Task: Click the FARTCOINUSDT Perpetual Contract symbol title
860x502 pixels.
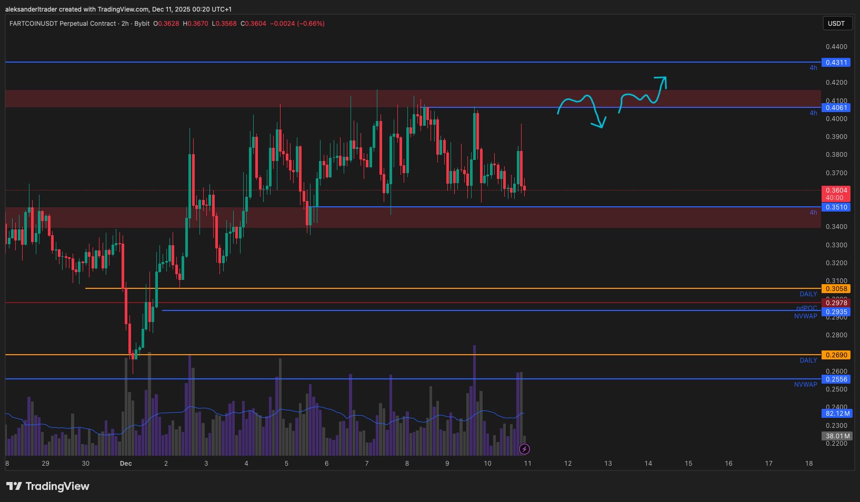Action: [62, 24]
